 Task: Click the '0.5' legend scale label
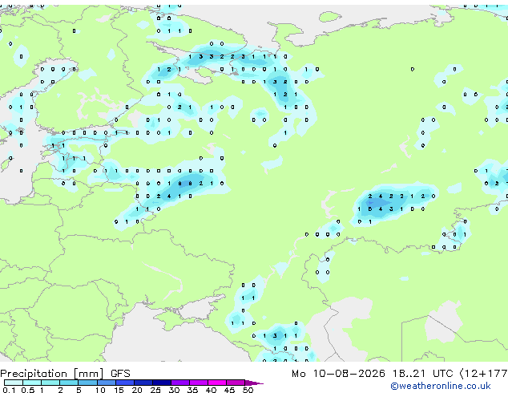point(28,390)
